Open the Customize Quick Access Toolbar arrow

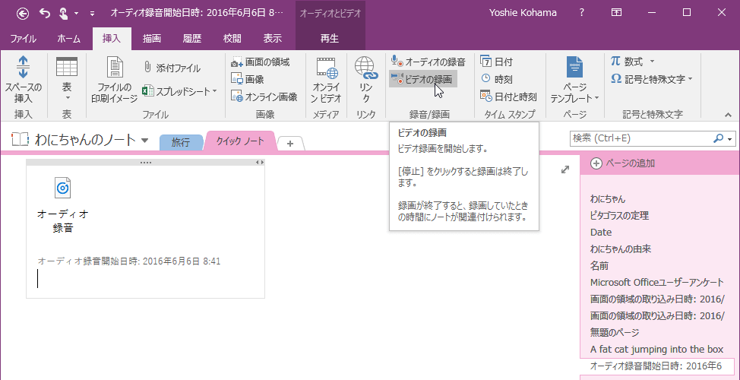point(92,14)
